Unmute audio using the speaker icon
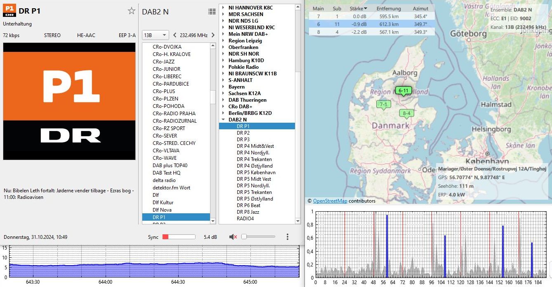Image resolution: width=552 pixels, height=287 pixels. click(x=233, y=237)
